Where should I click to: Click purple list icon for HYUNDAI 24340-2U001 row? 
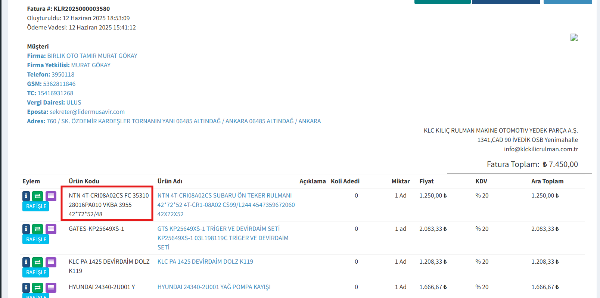[x=51, y=288]
